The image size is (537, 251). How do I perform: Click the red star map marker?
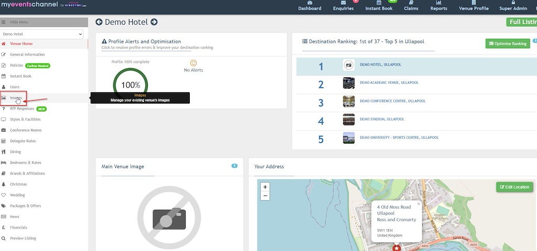396,248
